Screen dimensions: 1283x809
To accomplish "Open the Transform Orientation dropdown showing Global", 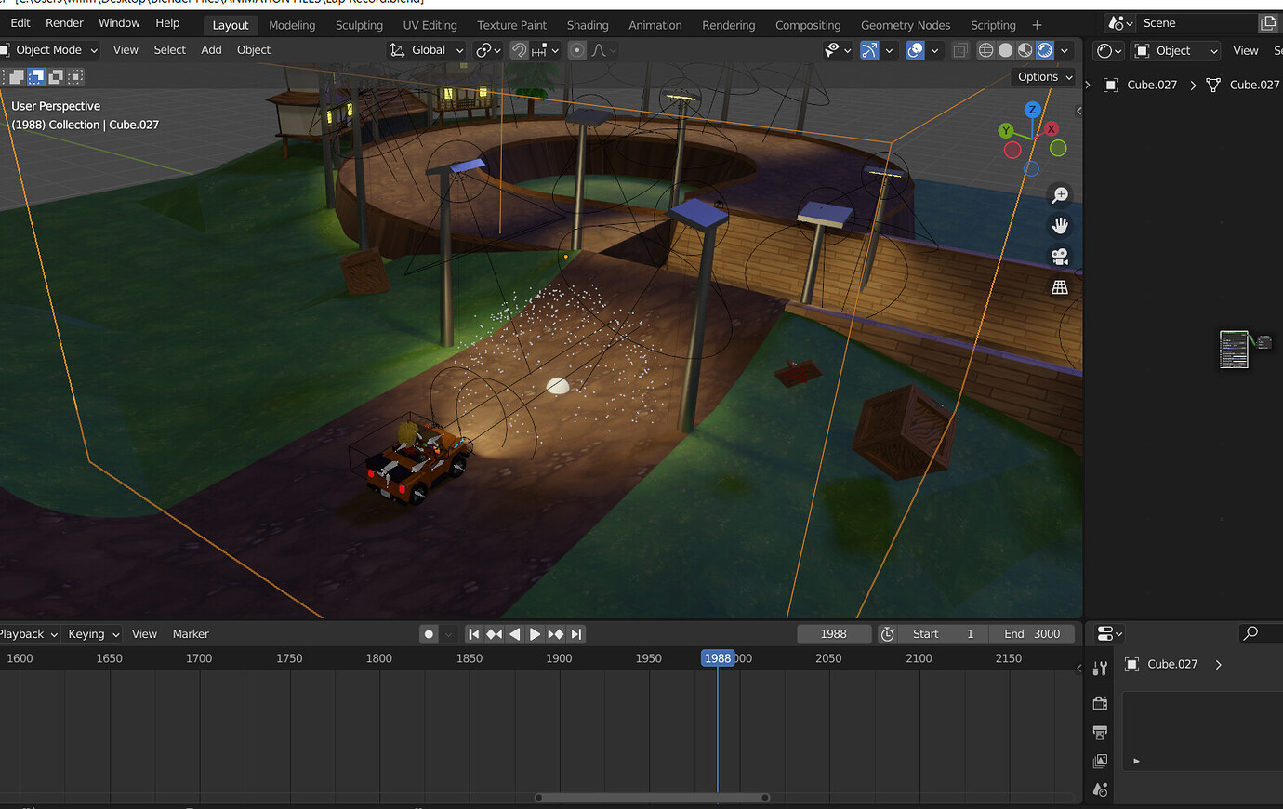I will 426,50.
